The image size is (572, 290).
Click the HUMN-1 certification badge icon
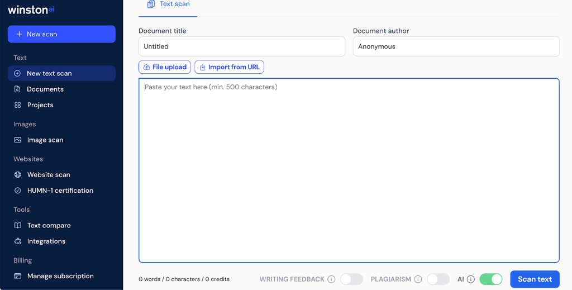[17, 191]
